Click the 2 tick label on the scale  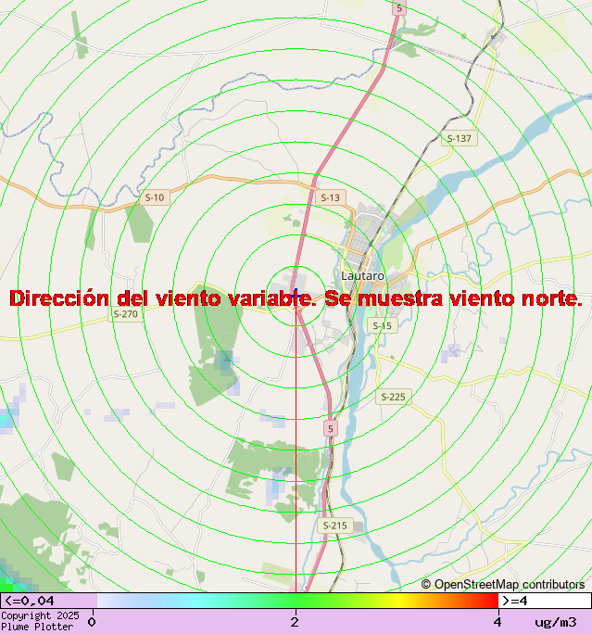tap(295, 622)
